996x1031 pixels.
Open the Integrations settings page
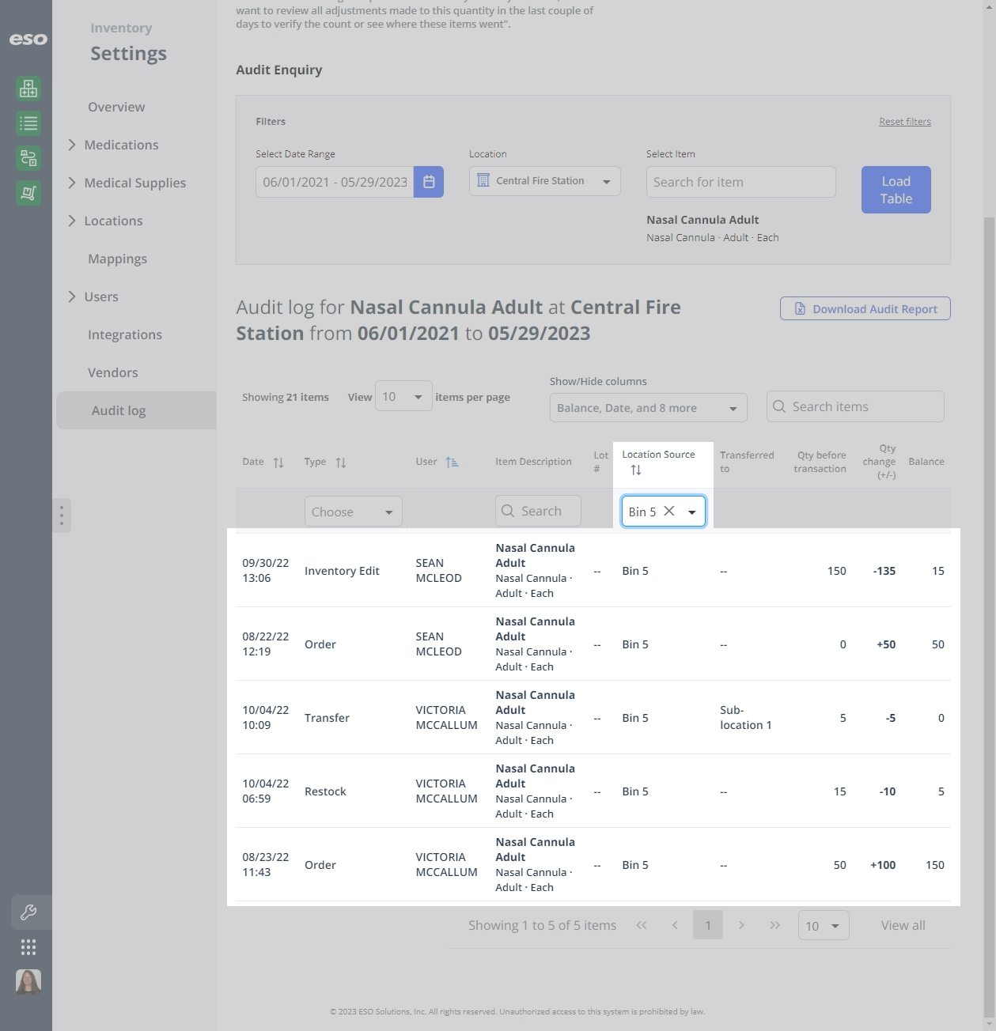tap(125, 334)
